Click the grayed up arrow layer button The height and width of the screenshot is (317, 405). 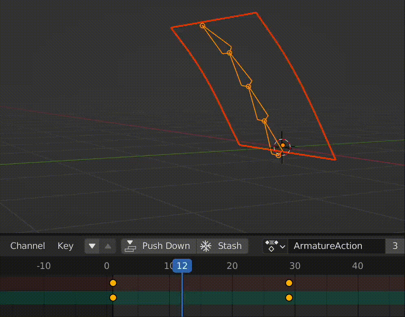108,246
